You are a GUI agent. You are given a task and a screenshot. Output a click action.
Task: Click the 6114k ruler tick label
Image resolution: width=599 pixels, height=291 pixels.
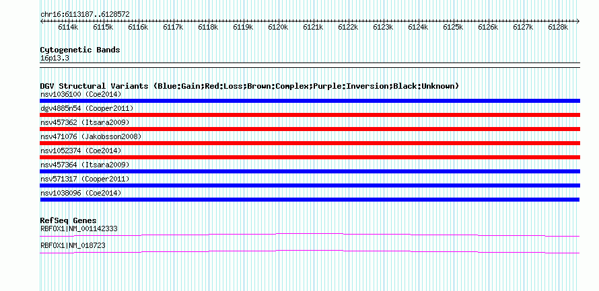tap(68, 28)
